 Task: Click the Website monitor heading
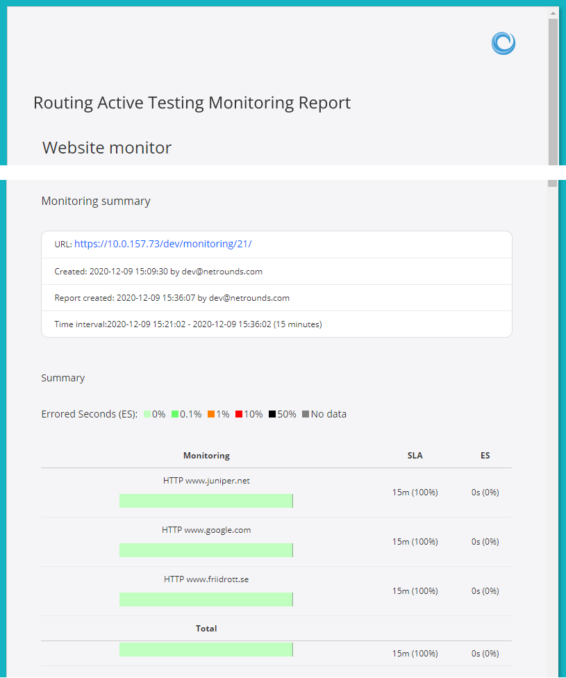[x=107, y=147]
